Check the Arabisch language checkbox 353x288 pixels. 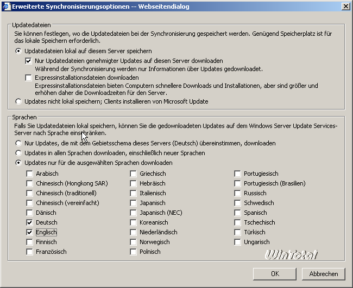(x=29, y=174)
